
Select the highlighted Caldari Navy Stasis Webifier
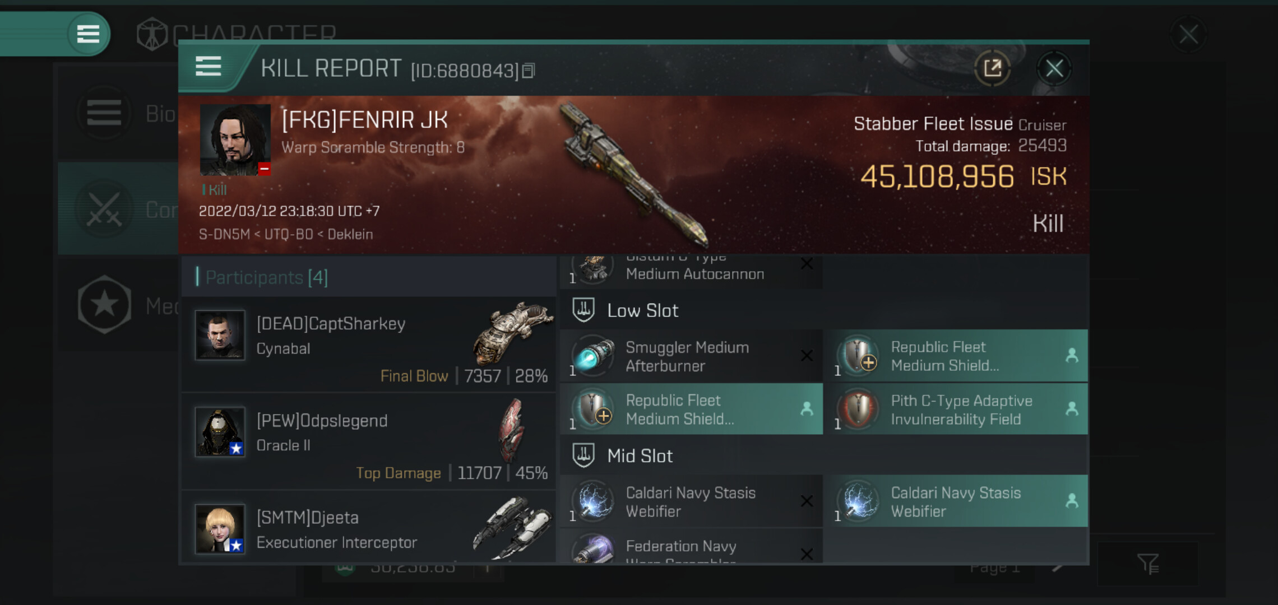[x=960, y=501]
